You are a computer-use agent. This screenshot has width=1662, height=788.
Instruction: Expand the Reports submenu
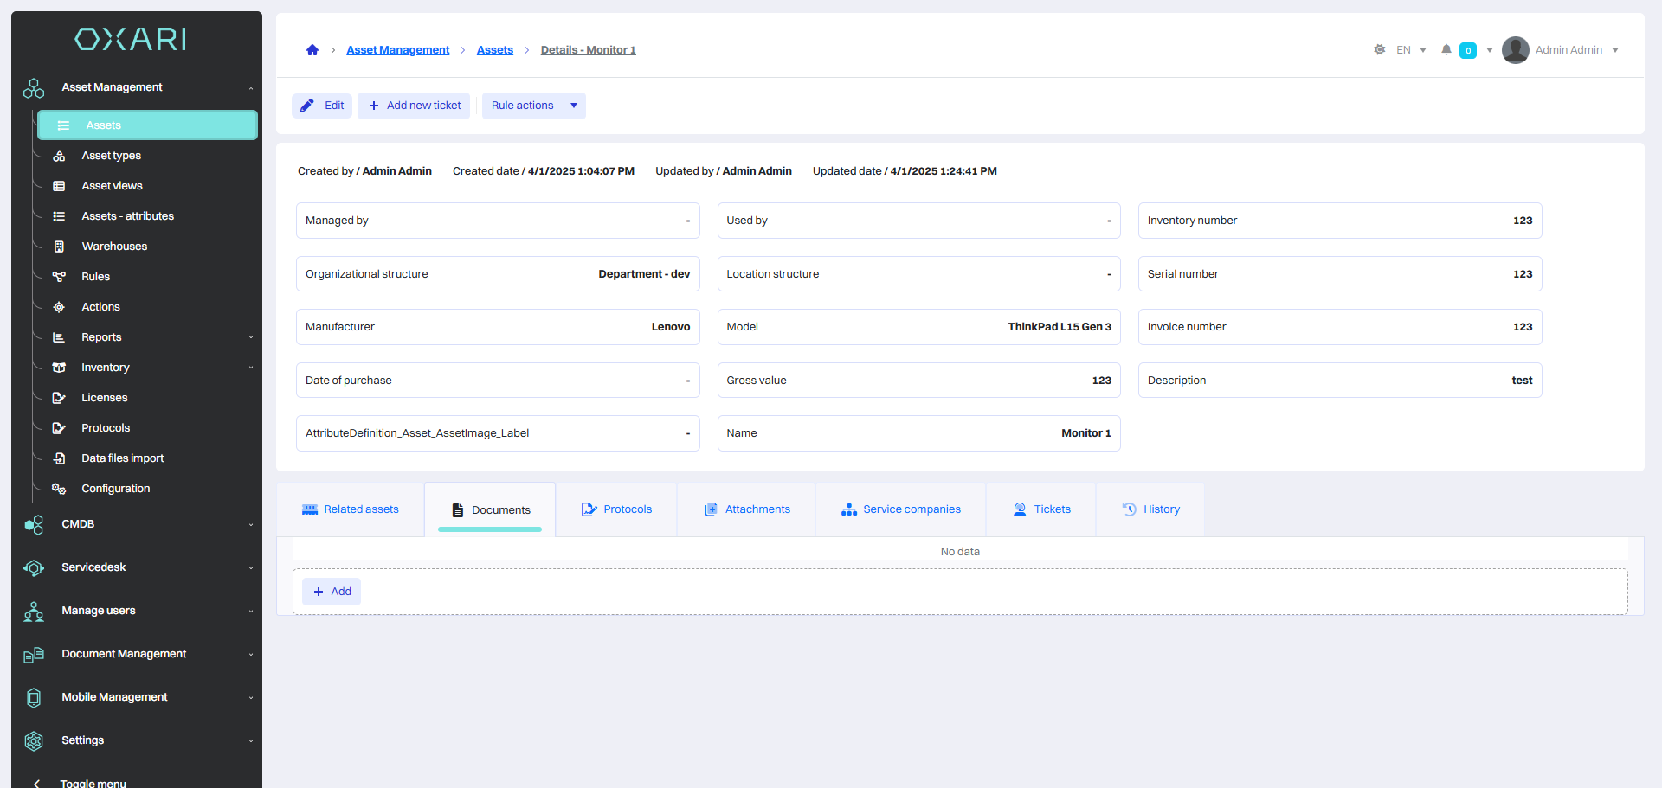click(251, 337)
